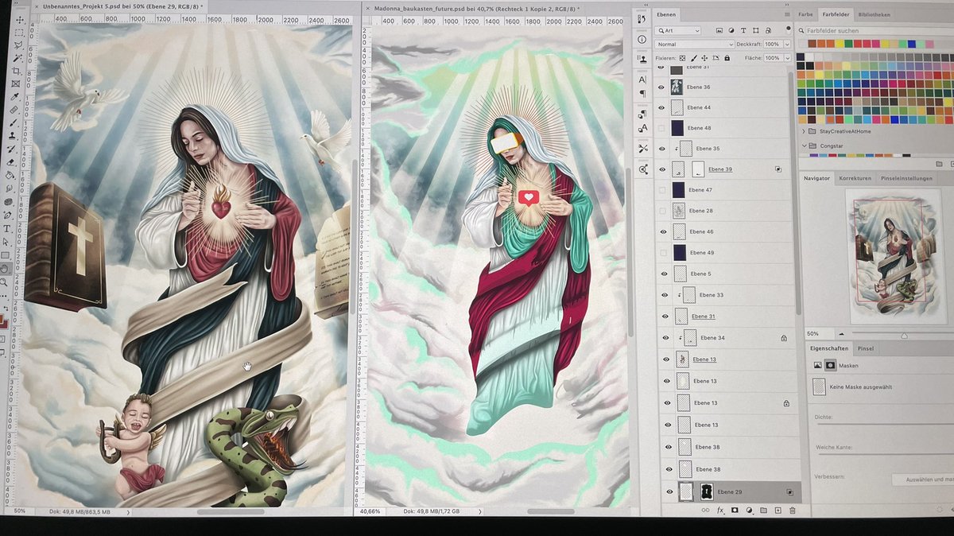Select the Move tool
954x536 pixels.
pyautogui.click(x=20, y=19)
